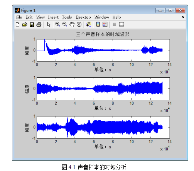
Task: Click the Show Plot Tools icon
Action: [121, 24]
